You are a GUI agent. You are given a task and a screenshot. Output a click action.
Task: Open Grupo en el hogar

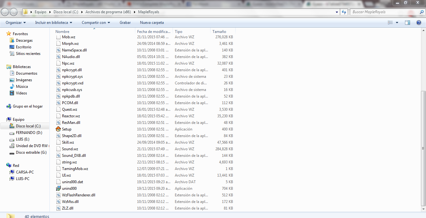point(28,106)
